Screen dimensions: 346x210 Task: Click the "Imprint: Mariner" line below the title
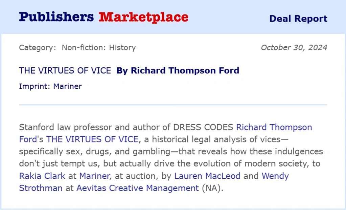point(50,86)
